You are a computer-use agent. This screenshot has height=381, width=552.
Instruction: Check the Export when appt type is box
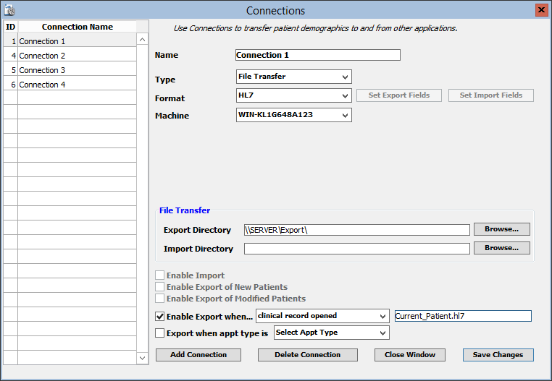[160, 333]
